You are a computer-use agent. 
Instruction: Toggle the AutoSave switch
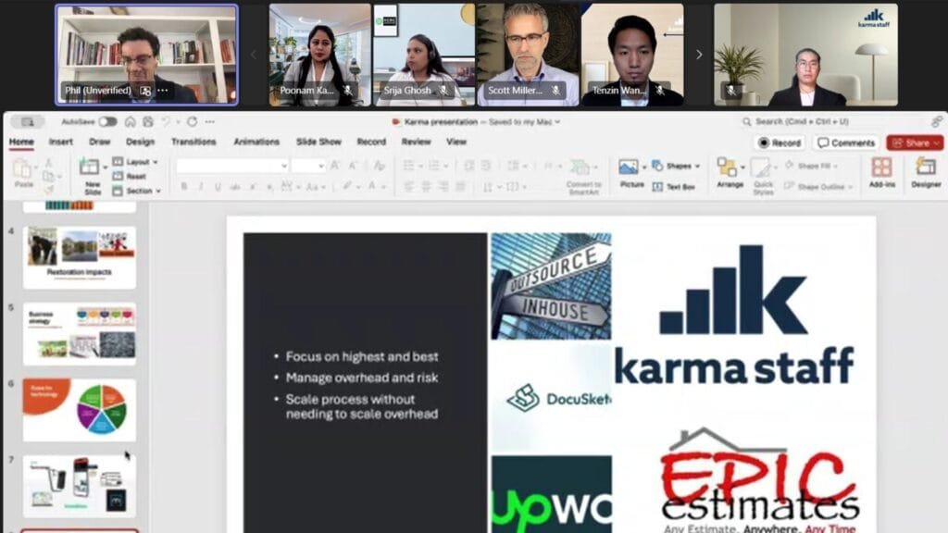[107, 121]
